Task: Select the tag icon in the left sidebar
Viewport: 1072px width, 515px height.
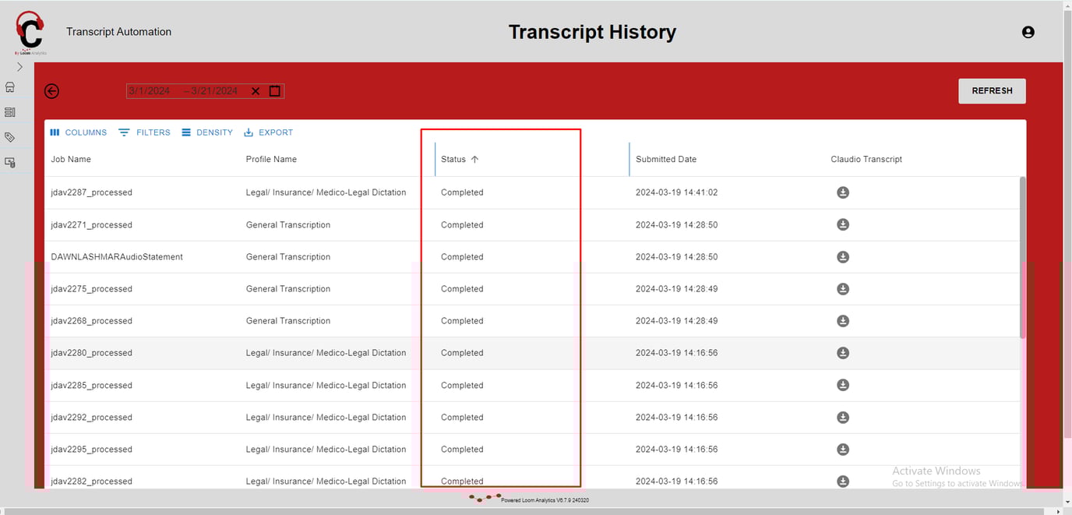Action: coord(10,136)
